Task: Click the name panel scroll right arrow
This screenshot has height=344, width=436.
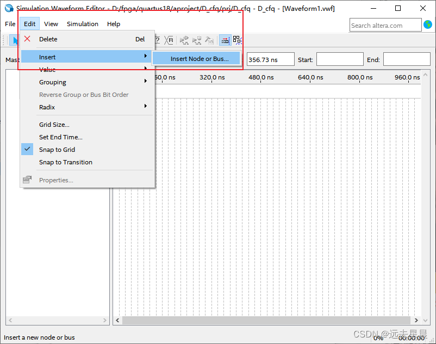Action: pyautogui.click(x=104, y=320)
